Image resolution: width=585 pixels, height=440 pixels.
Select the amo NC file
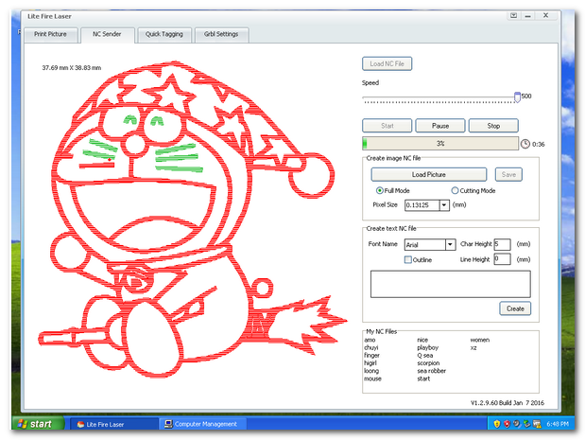pyautogui.click(x=370, y=340)
